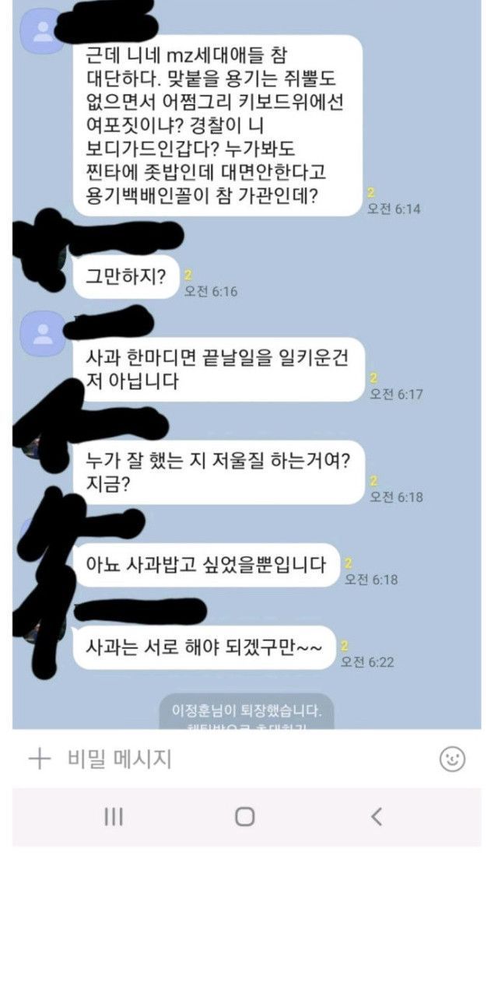Tap the Android back arrow
This screenshot has height=996, width=498.
[377, 816]
